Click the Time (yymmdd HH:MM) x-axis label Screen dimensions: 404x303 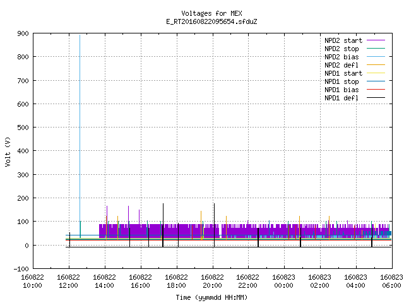point(211,297)
